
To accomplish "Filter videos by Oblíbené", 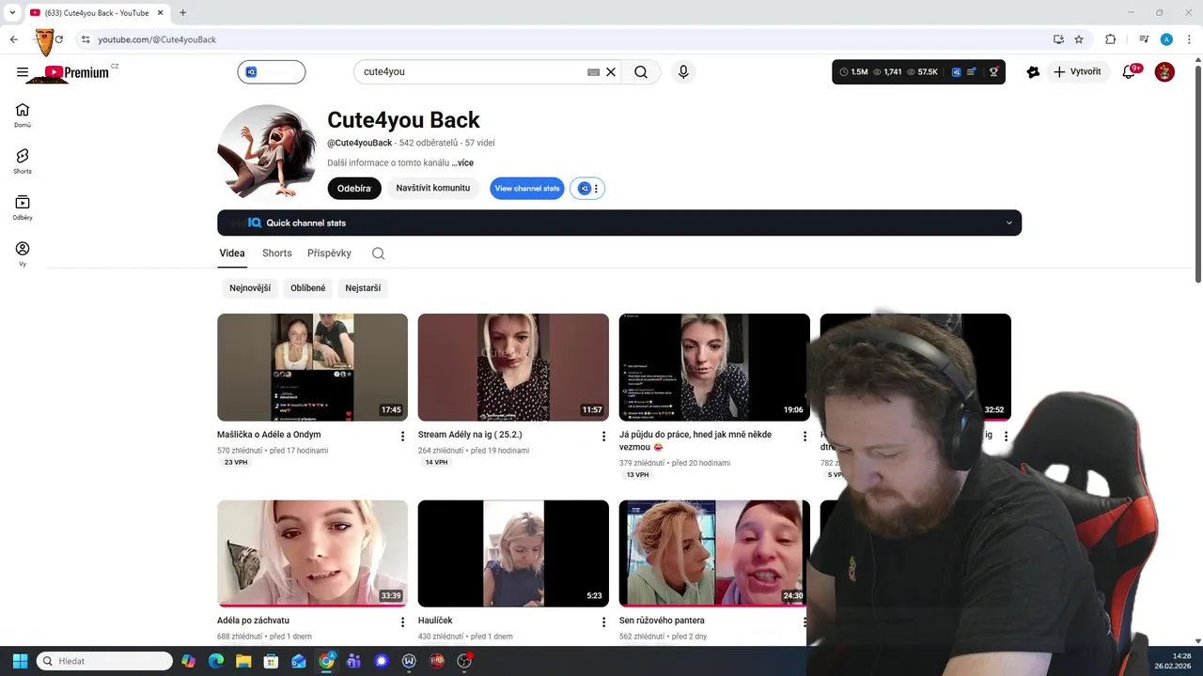I will point(308,288).
